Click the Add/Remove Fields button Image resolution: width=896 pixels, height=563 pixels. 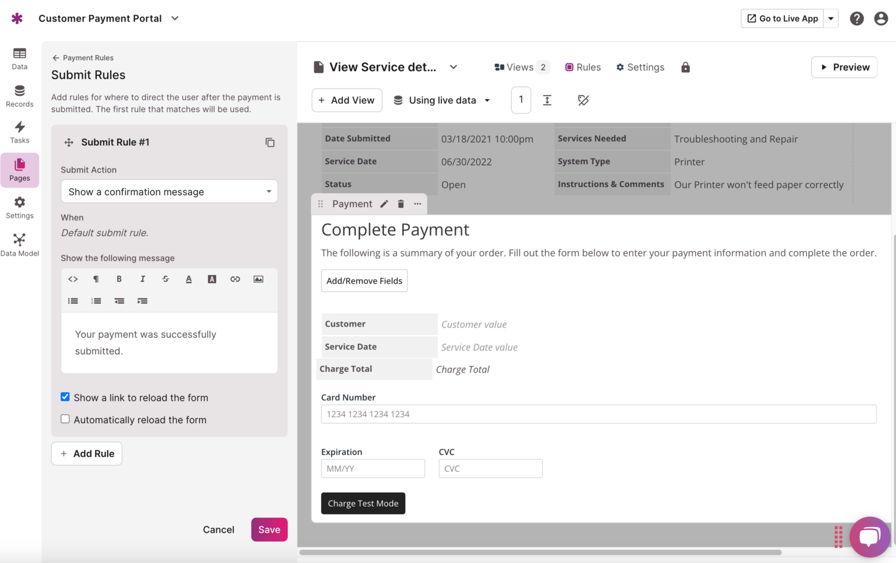(364, 281)
